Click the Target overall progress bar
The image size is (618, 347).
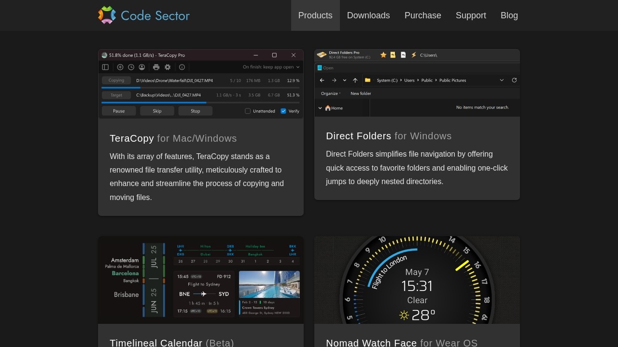(x=200, y=103)
